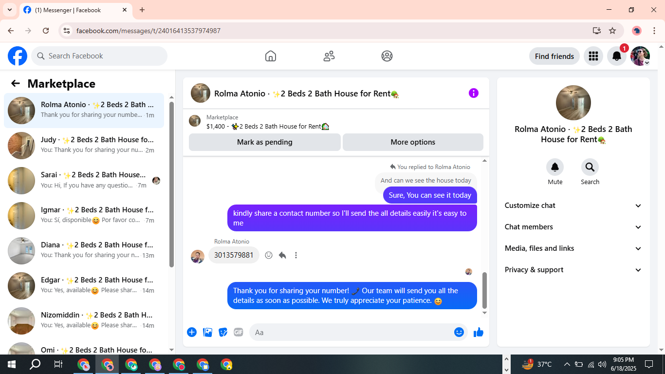Click Mark as pending button
The width and height of the screenshot is (665, 374).
tap(265, 142)
